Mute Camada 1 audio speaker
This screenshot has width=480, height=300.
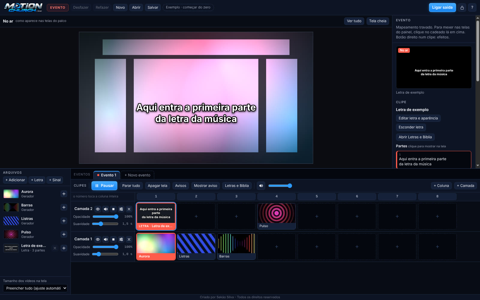[x=106, y=239]
